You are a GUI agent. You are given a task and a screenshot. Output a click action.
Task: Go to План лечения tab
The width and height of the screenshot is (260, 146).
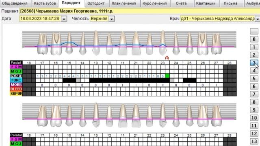coord(123,3)
